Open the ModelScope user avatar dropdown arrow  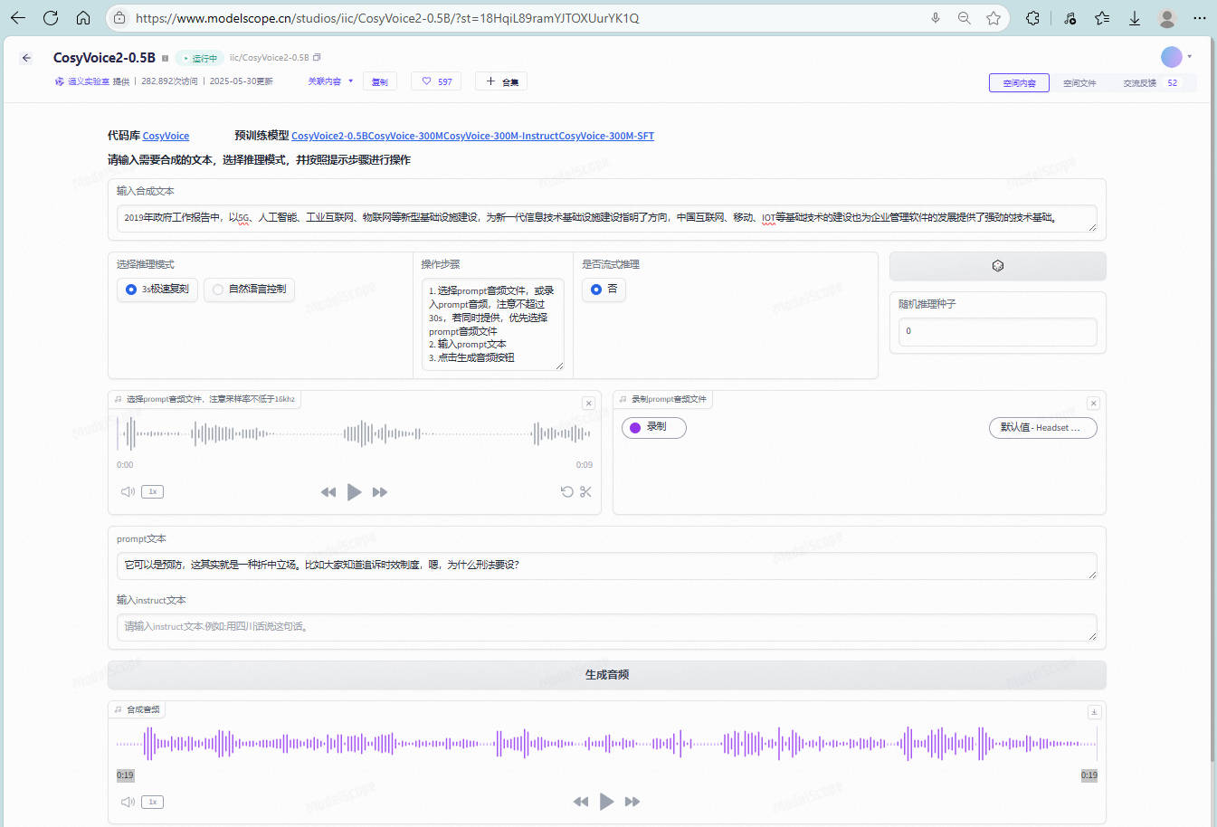(1189, 57)
